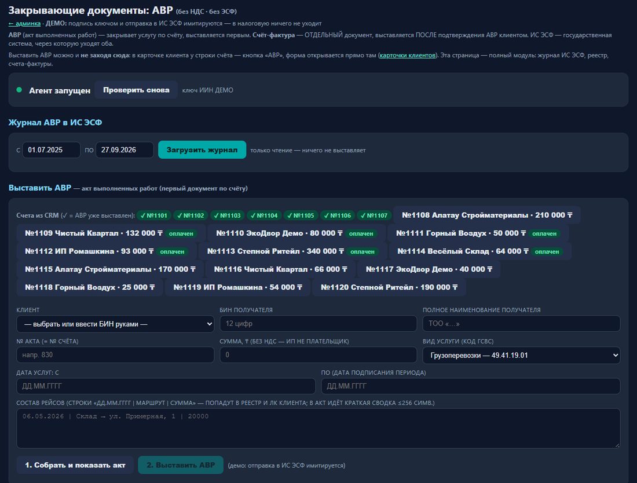Select invoice chip №1103
The height and width of the screenshot is (483, 637).
pyautogui.click(x=227, y=215)
